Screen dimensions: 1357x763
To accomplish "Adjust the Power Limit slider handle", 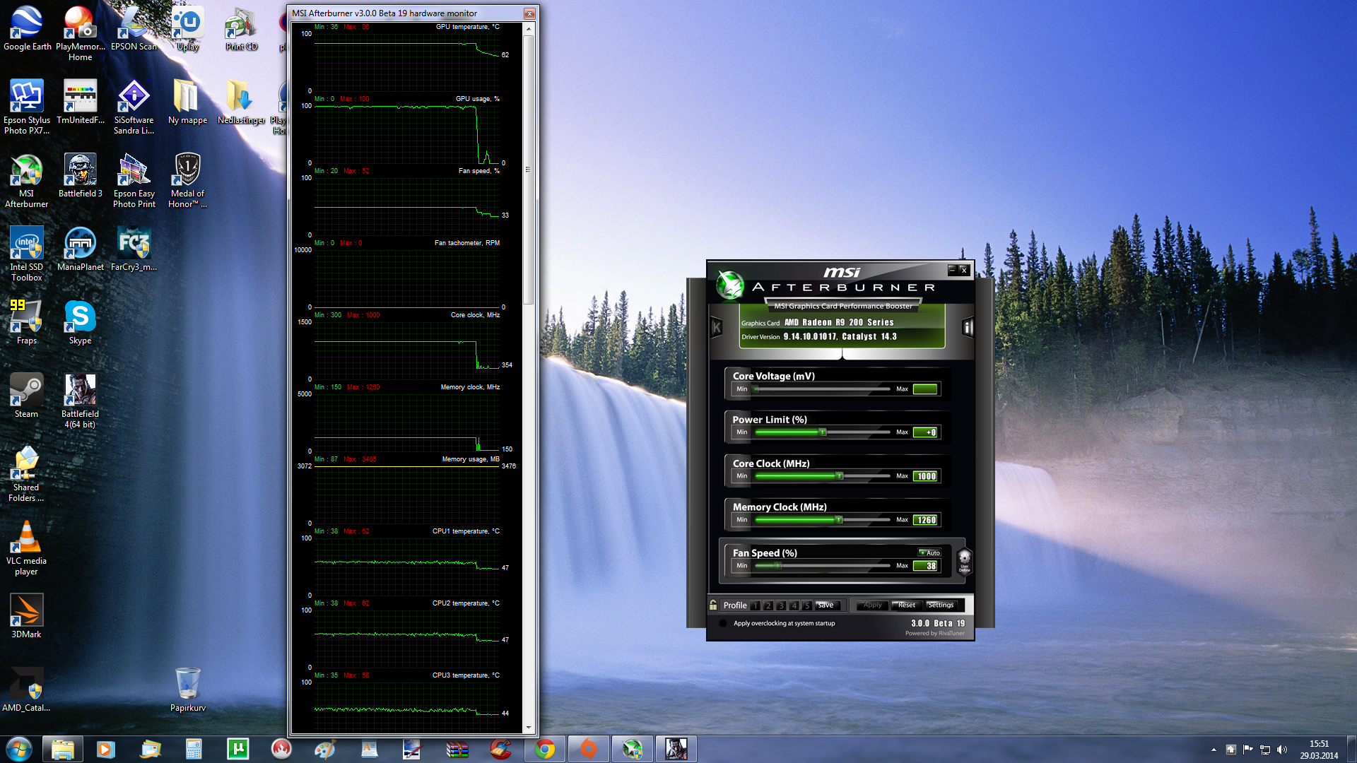I will pyautogui.click(x=822, y=432).
